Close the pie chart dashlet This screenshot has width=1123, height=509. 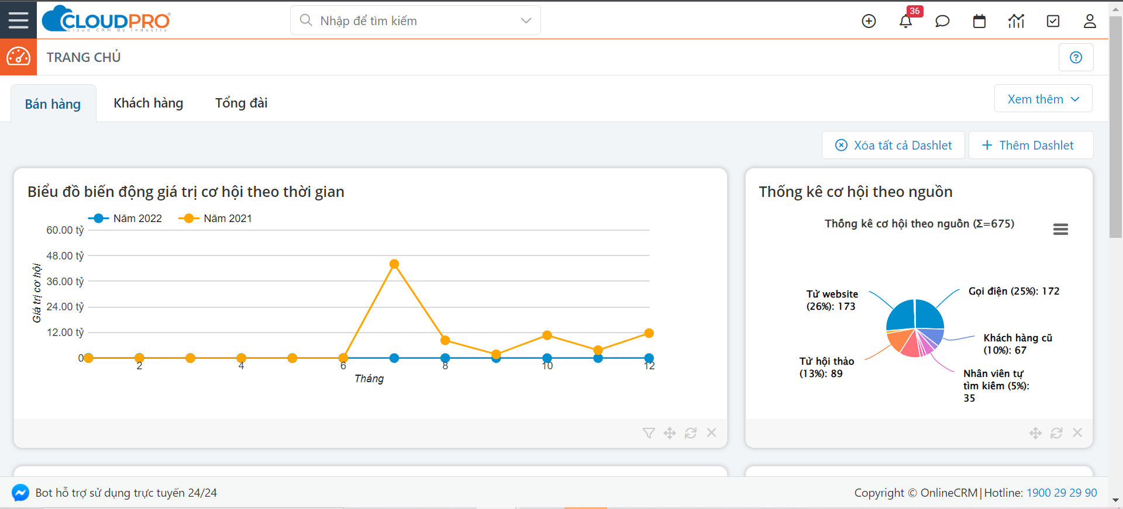pos(1077,432)
